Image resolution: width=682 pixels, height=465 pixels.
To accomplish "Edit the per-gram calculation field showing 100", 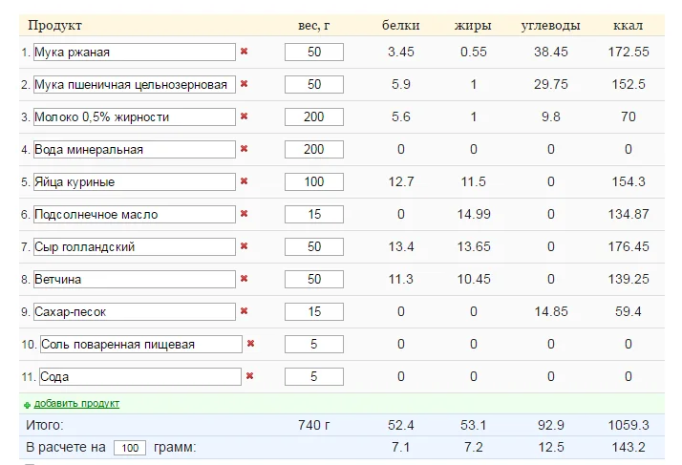I will [x=130, y=448].
